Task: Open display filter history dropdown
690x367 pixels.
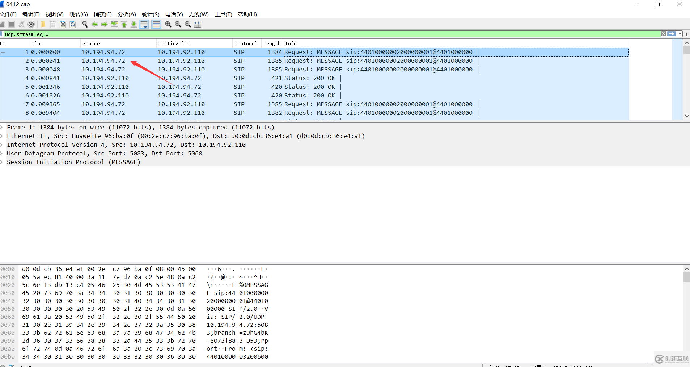Action: [680, 34]
